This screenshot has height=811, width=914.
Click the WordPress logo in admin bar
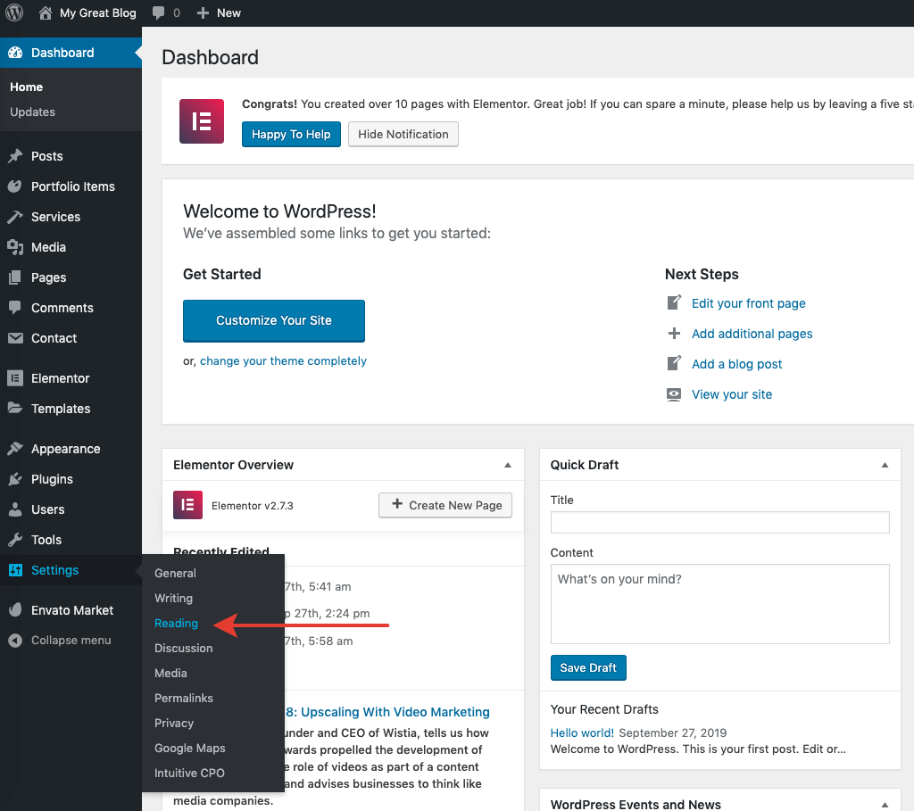14,12
